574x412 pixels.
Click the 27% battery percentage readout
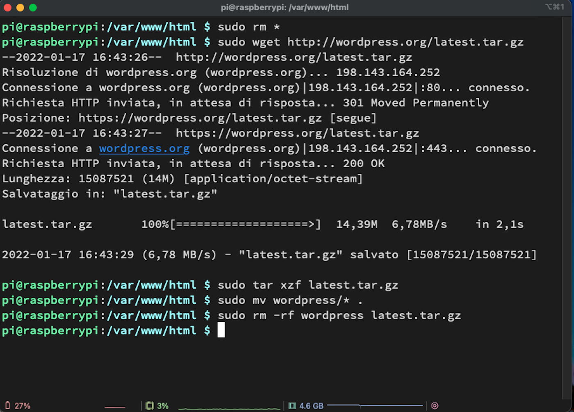tap(23, 406)
